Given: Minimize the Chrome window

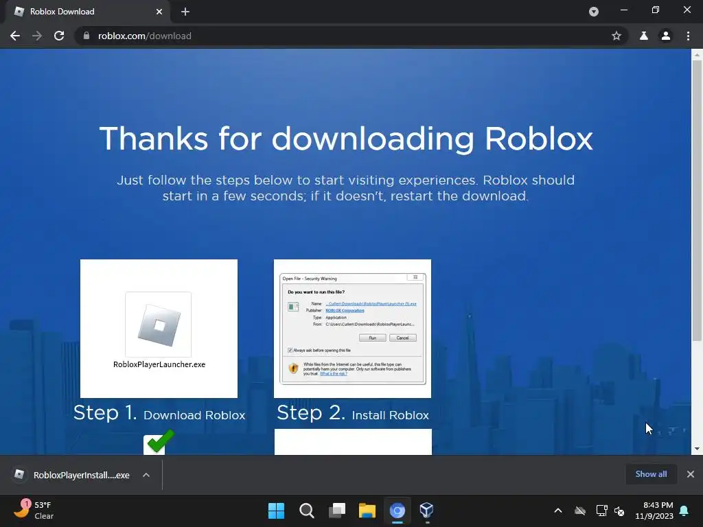Looking at the screenshot, I should (624, 10).
